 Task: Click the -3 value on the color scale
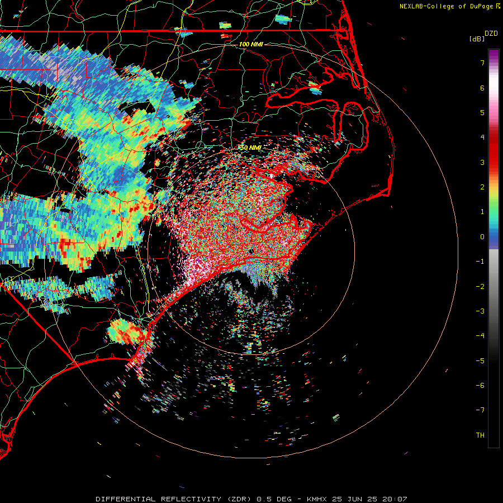coord(480,311)
